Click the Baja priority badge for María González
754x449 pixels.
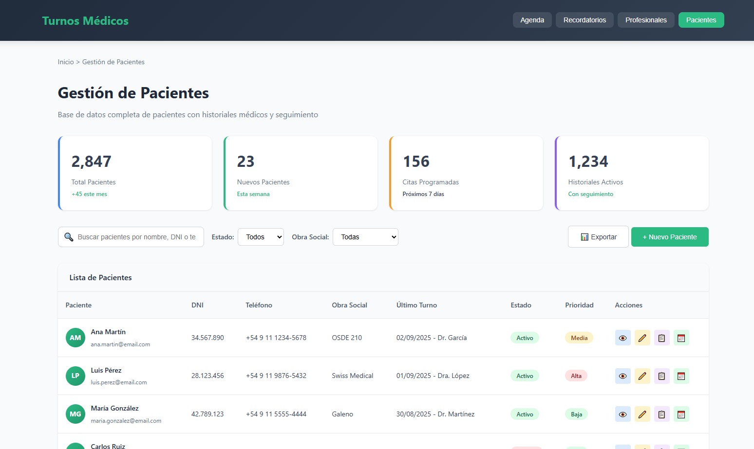(576, 414)
